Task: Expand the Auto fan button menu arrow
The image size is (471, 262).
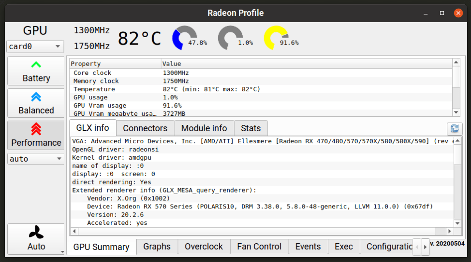Action: click(62, 252)
